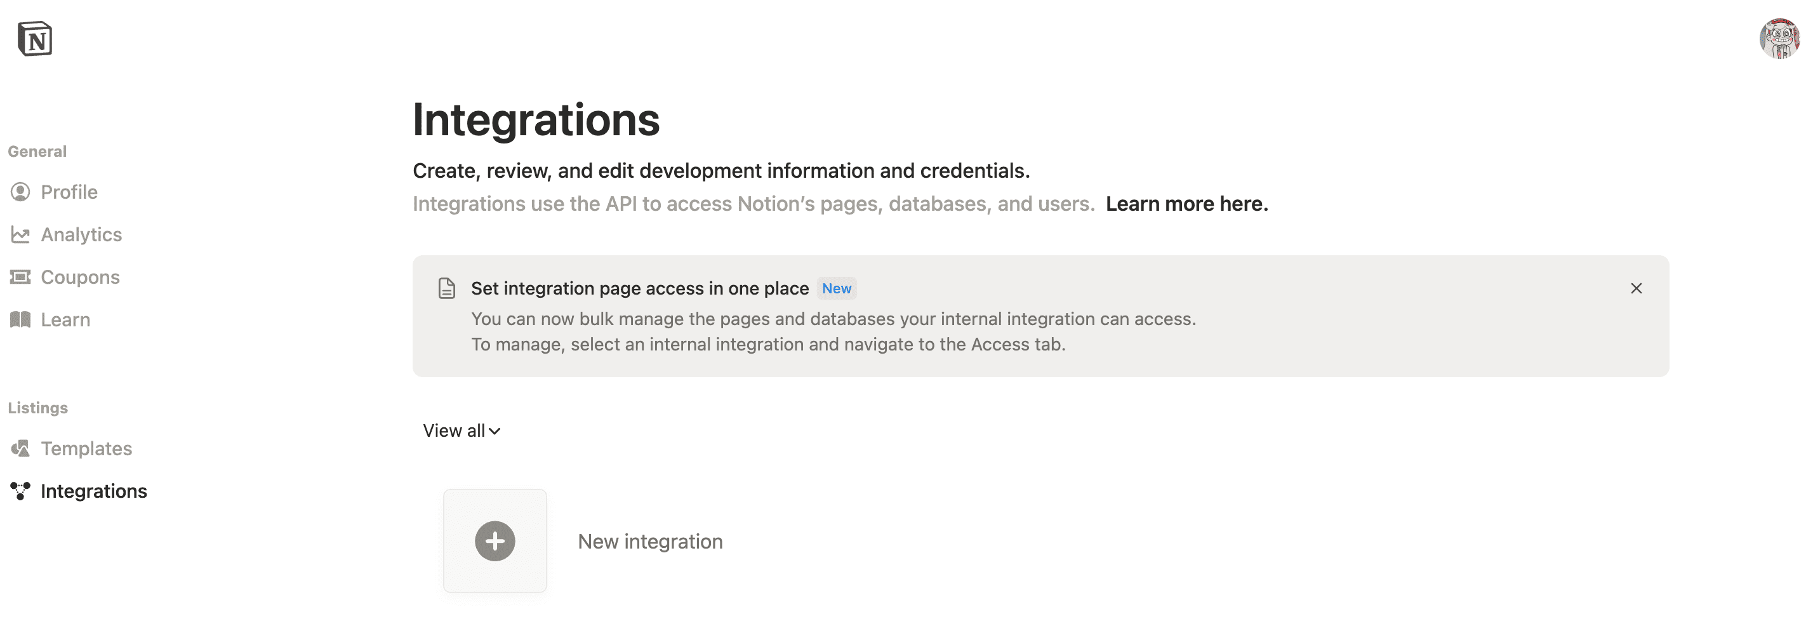This screenshot has height=640, width=1813.
Task: Open the user avatar menu
Action: pos(1779,39)
